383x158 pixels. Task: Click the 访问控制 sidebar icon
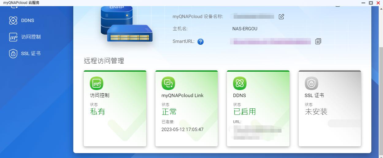tap(13, 37)
